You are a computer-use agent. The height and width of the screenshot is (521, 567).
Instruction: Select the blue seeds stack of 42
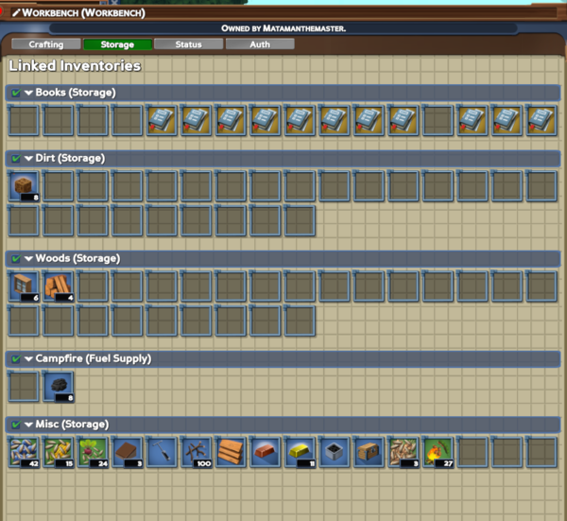click(24, 452)
